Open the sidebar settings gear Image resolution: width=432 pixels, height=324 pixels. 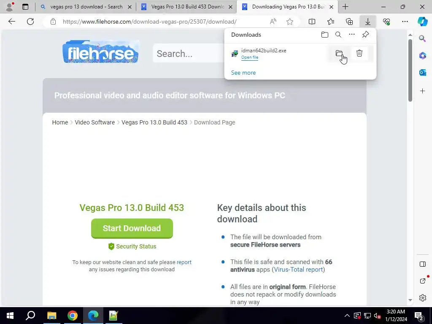[423, 298]
